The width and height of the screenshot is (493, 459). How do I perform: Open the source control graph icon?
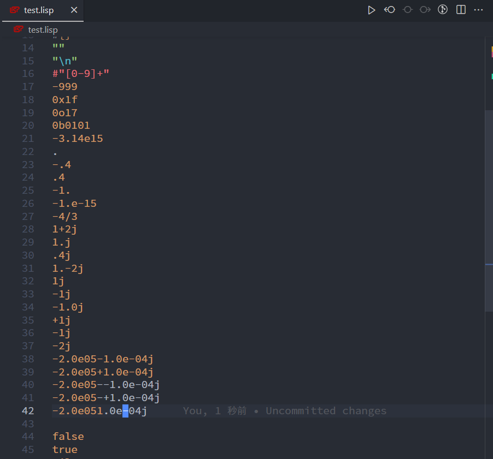pos(442,10)
